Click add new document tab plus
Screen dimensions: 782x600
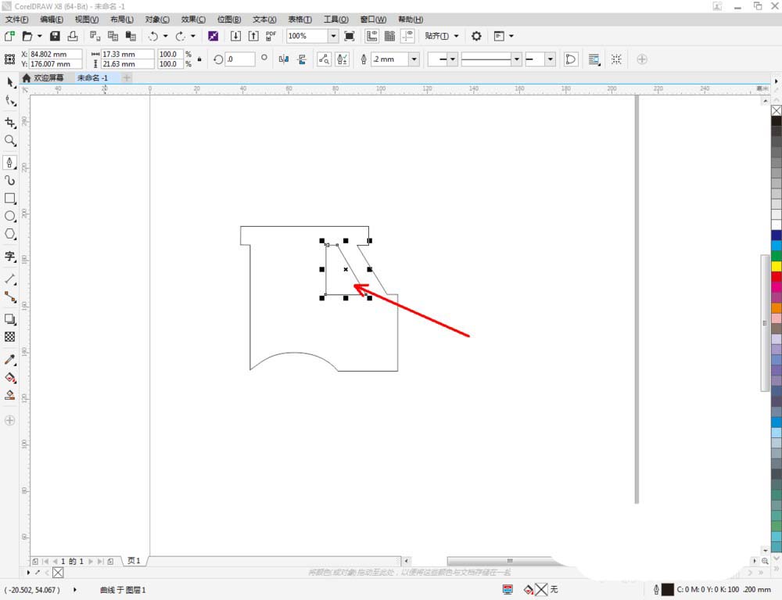(x=127, y=77)
